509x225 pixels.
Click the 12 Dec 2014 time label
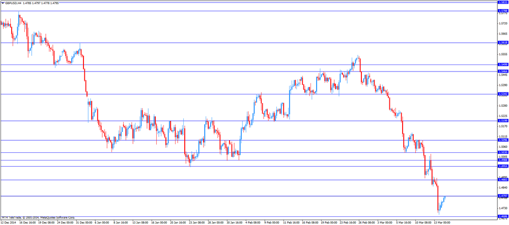[x=8, y=223]
